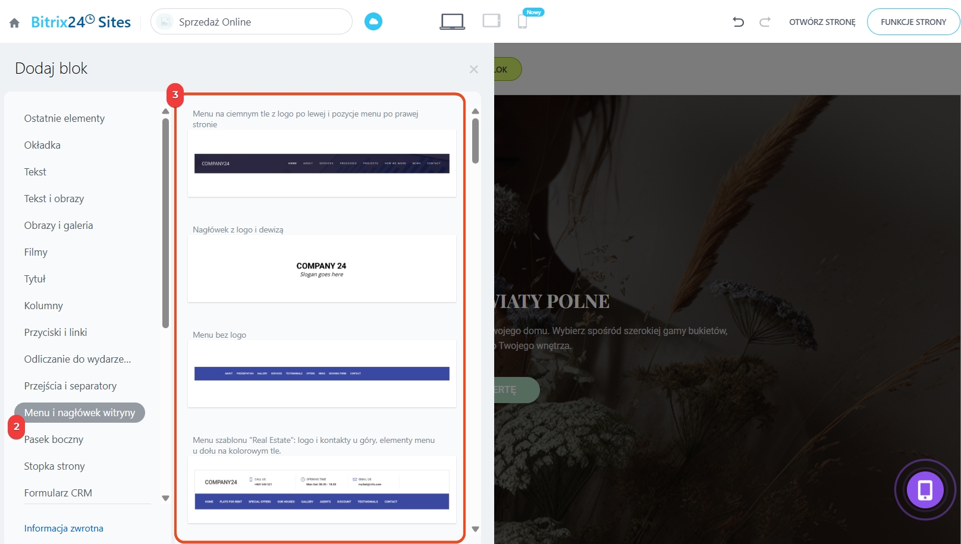The height and width of the screenshot is (544, 961).
Task: Select Odliczanie do wydarze... category
Action: (77, 359)
